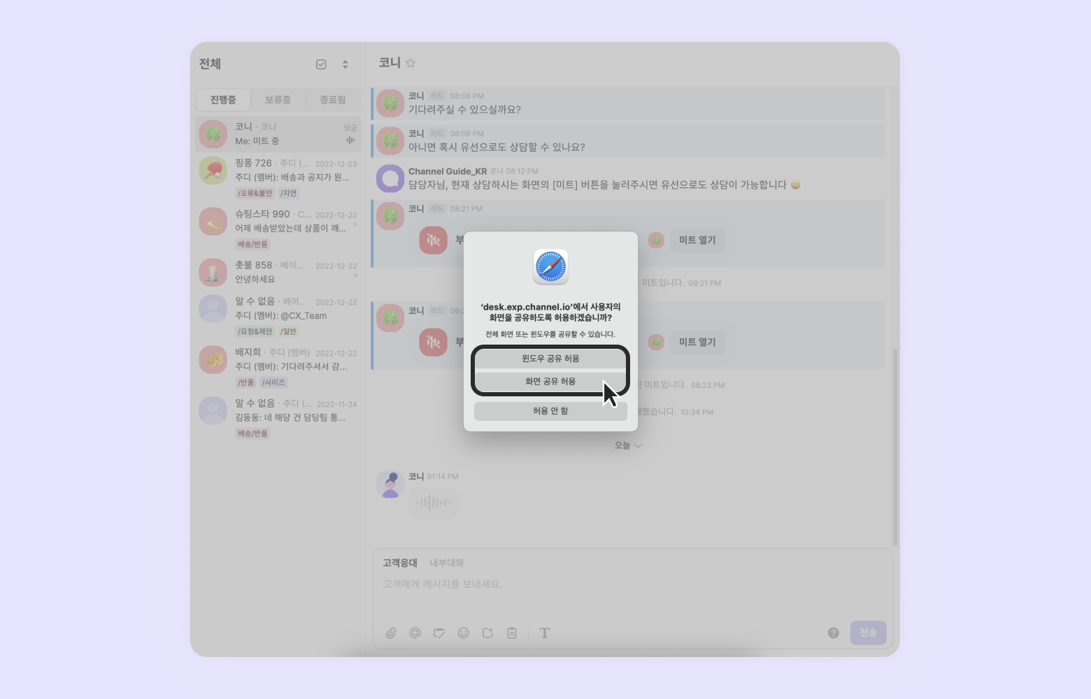Image resolution: width=1091 pixels, height=699 pixels.
Task: Send the message with 전송
Action: tap(869, 633)
